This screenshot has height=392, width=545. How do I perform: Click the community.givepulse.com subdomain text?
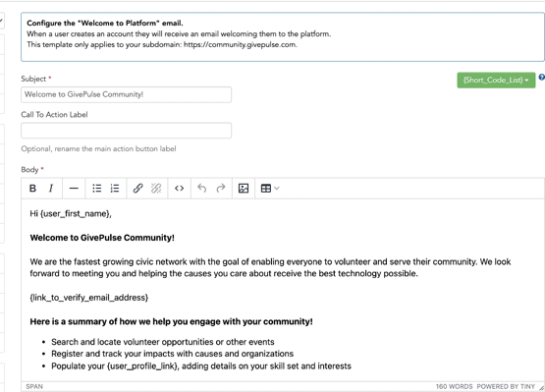241,44
